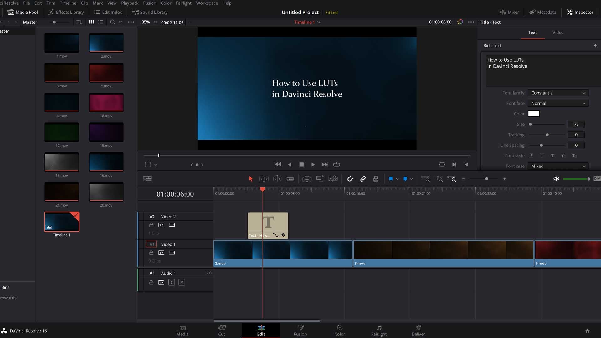The width and height of the screenshot is (601, 338).
Task: Toggle solo S button on Audio 1
Action: point(171,282)
